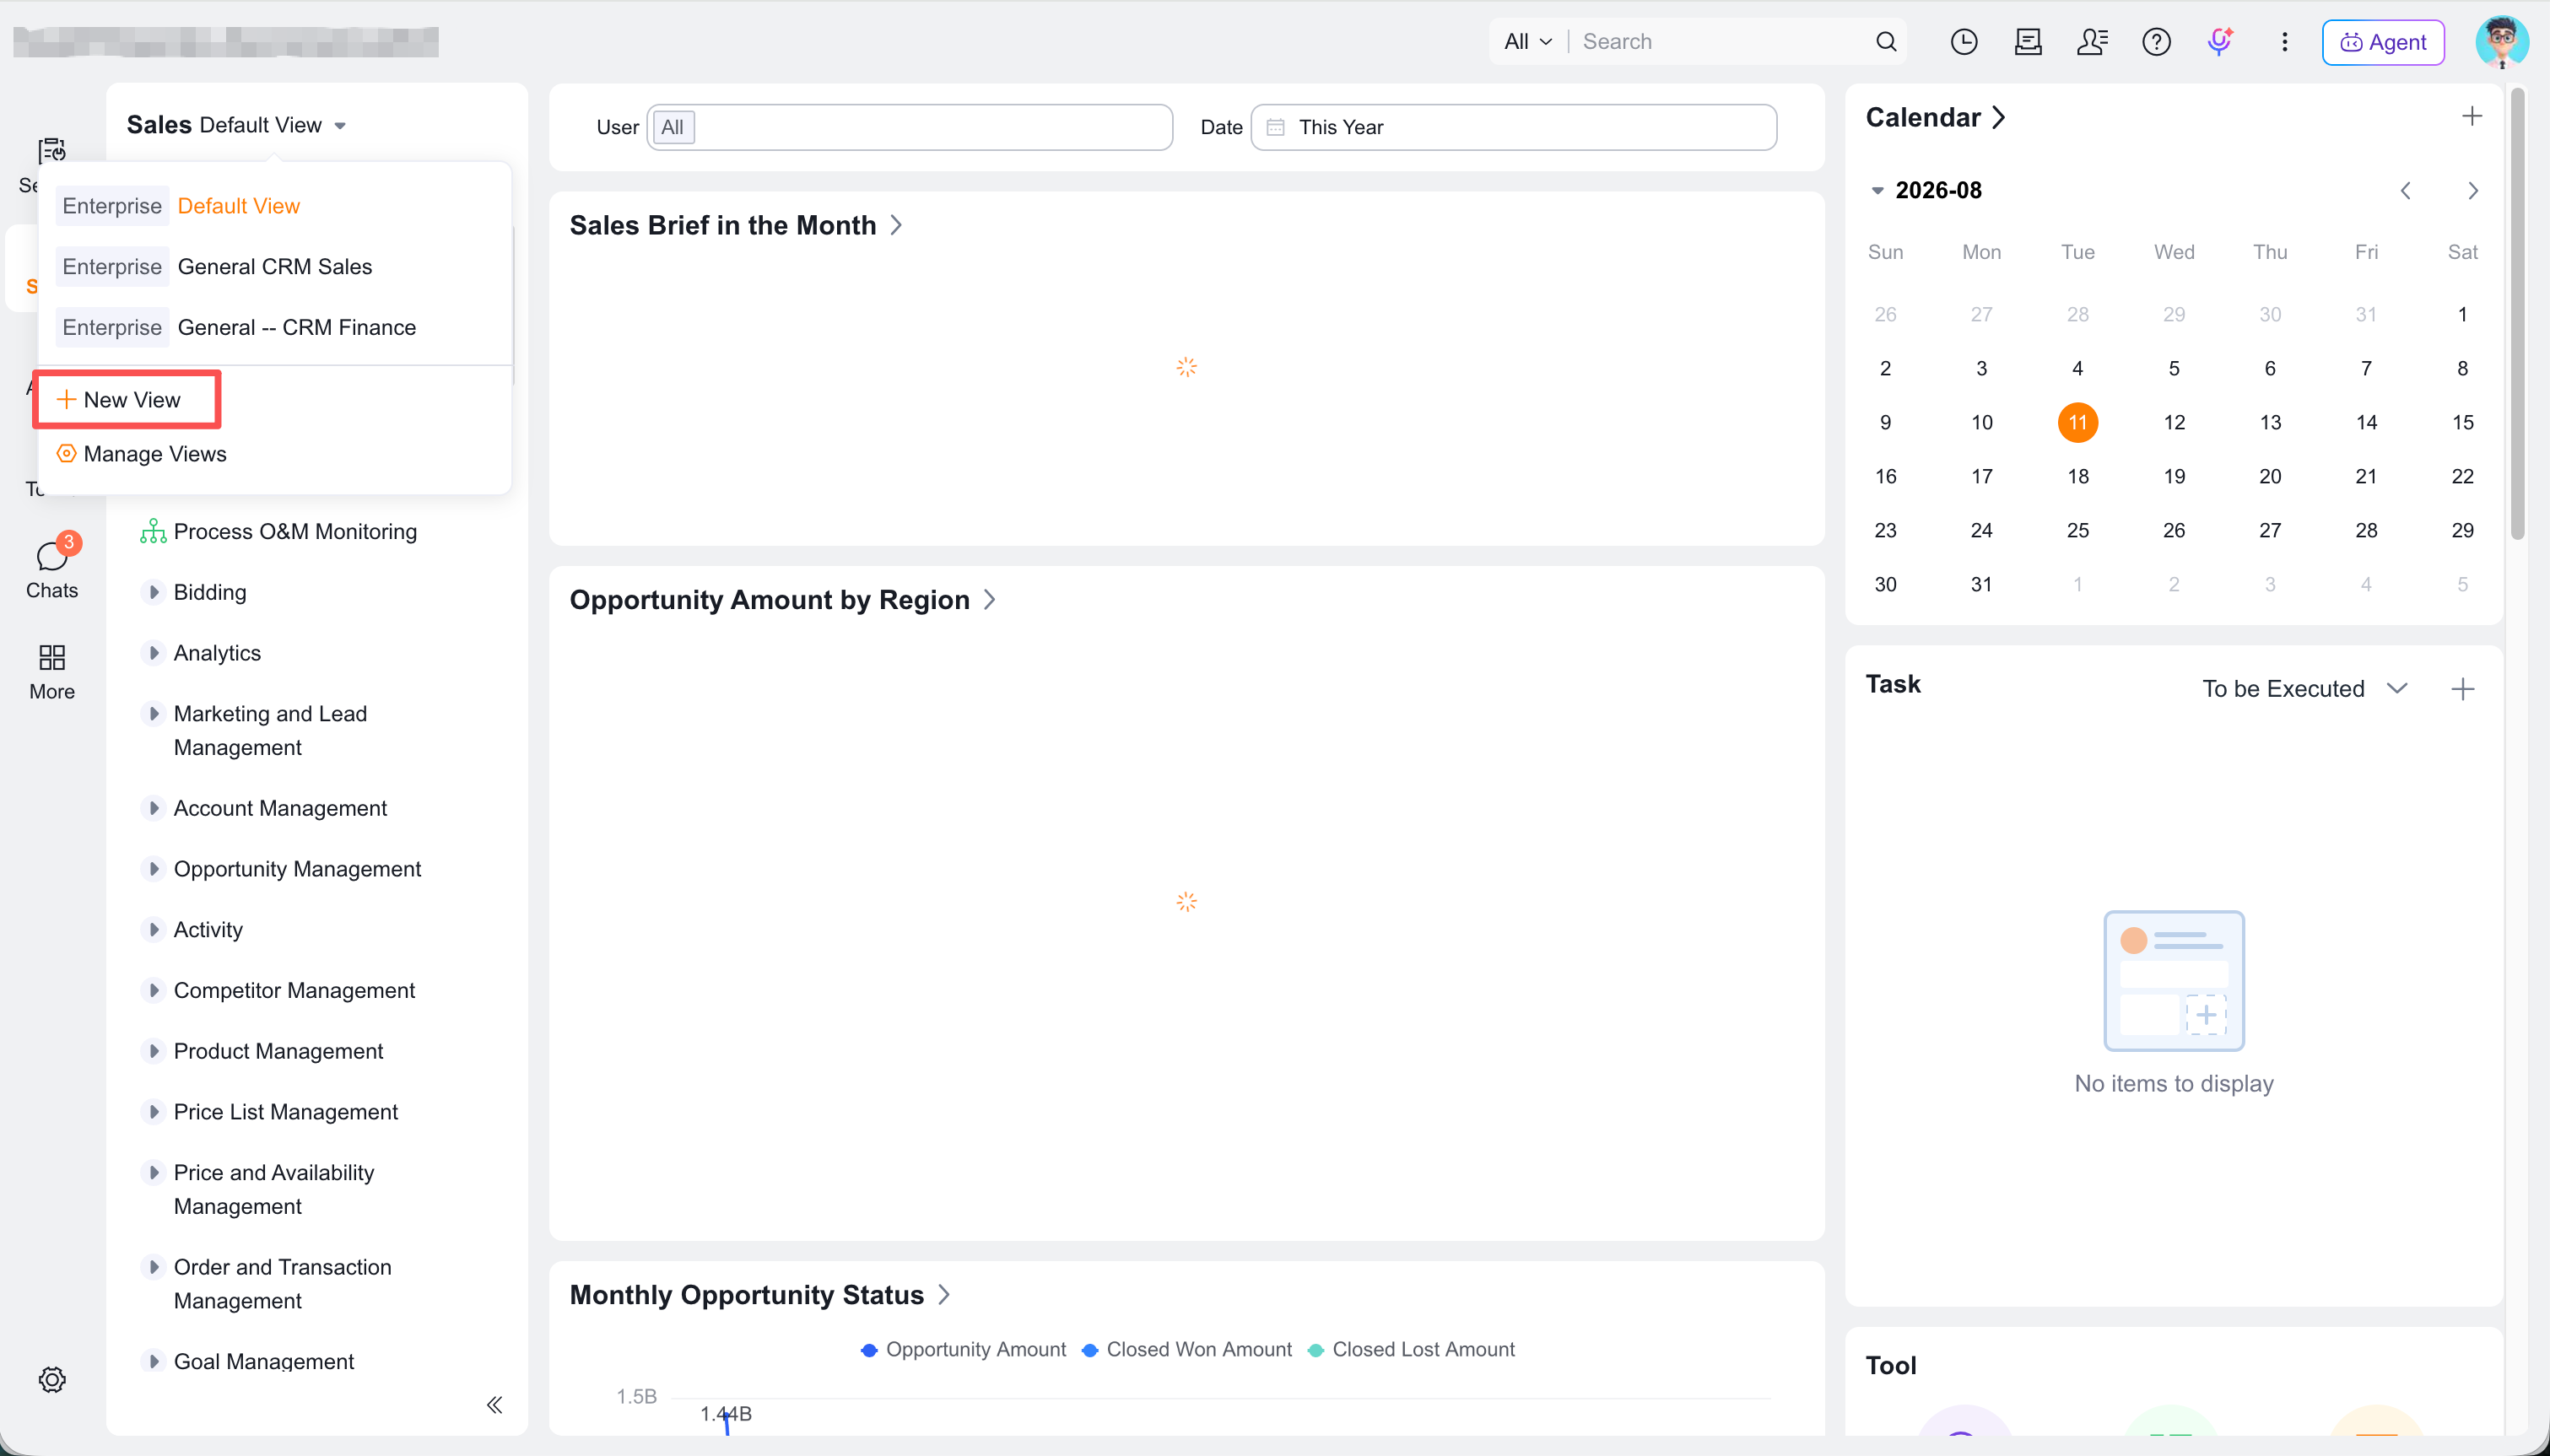This screenshot has height=1456, width=2550.
Task: Open Sales Brief in the Month details
Action: [x=736, y=226]
